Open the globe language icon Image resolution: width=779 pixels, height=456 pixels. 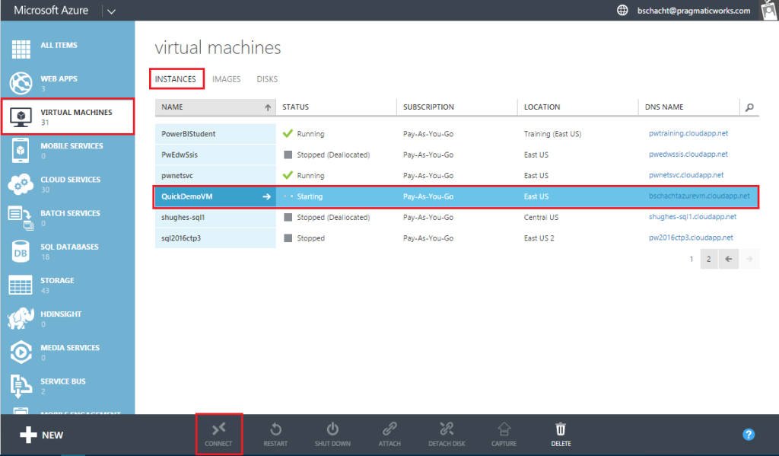622,11
